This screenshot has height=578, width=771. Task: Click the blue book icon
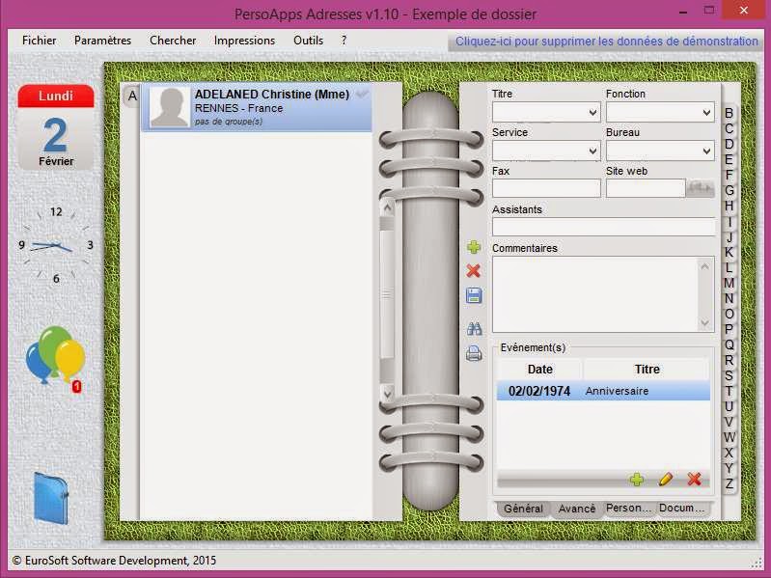coord(50,498)
